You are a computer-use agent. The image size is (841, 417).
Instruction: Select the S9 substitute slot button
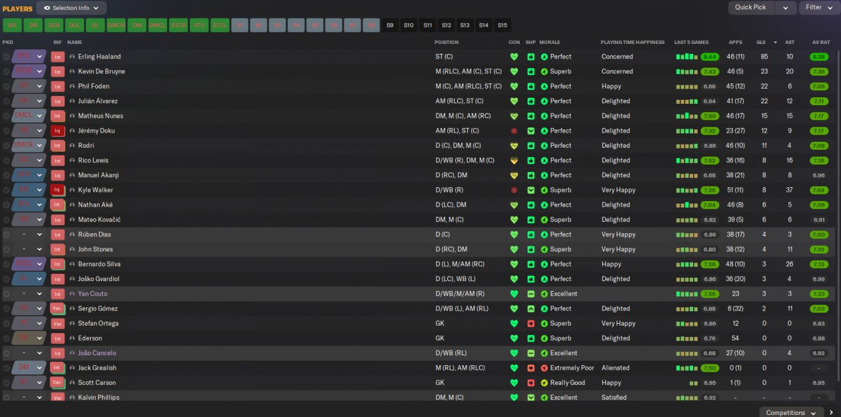(390, 26)
